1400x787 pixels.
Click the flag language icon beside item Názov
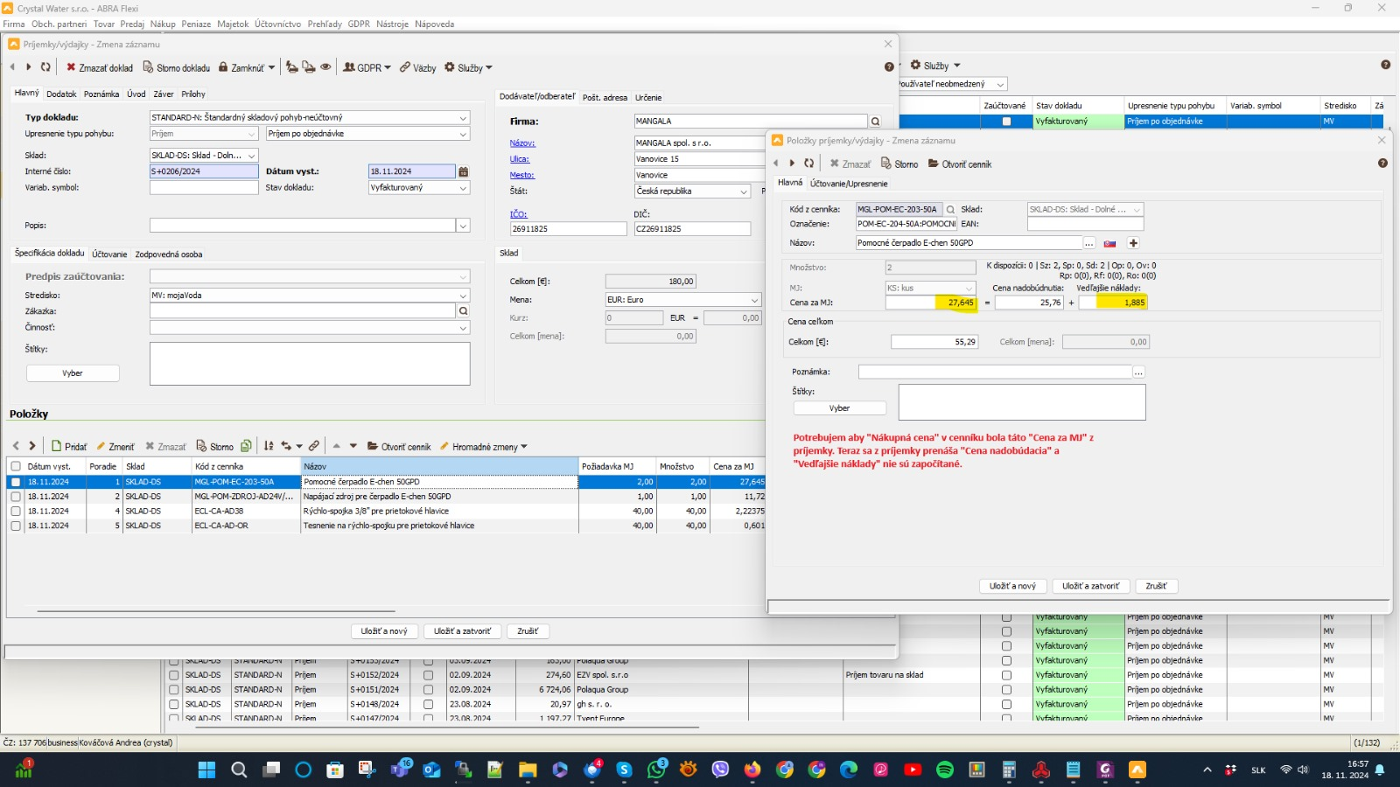point(1109,243)
